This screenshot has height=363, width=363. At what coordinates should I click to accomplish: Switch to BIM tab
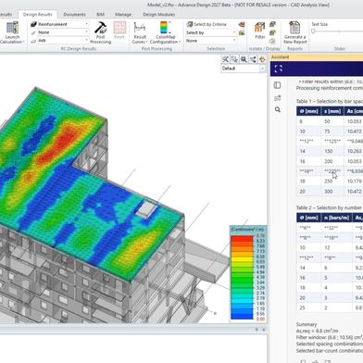coord(100,15)
